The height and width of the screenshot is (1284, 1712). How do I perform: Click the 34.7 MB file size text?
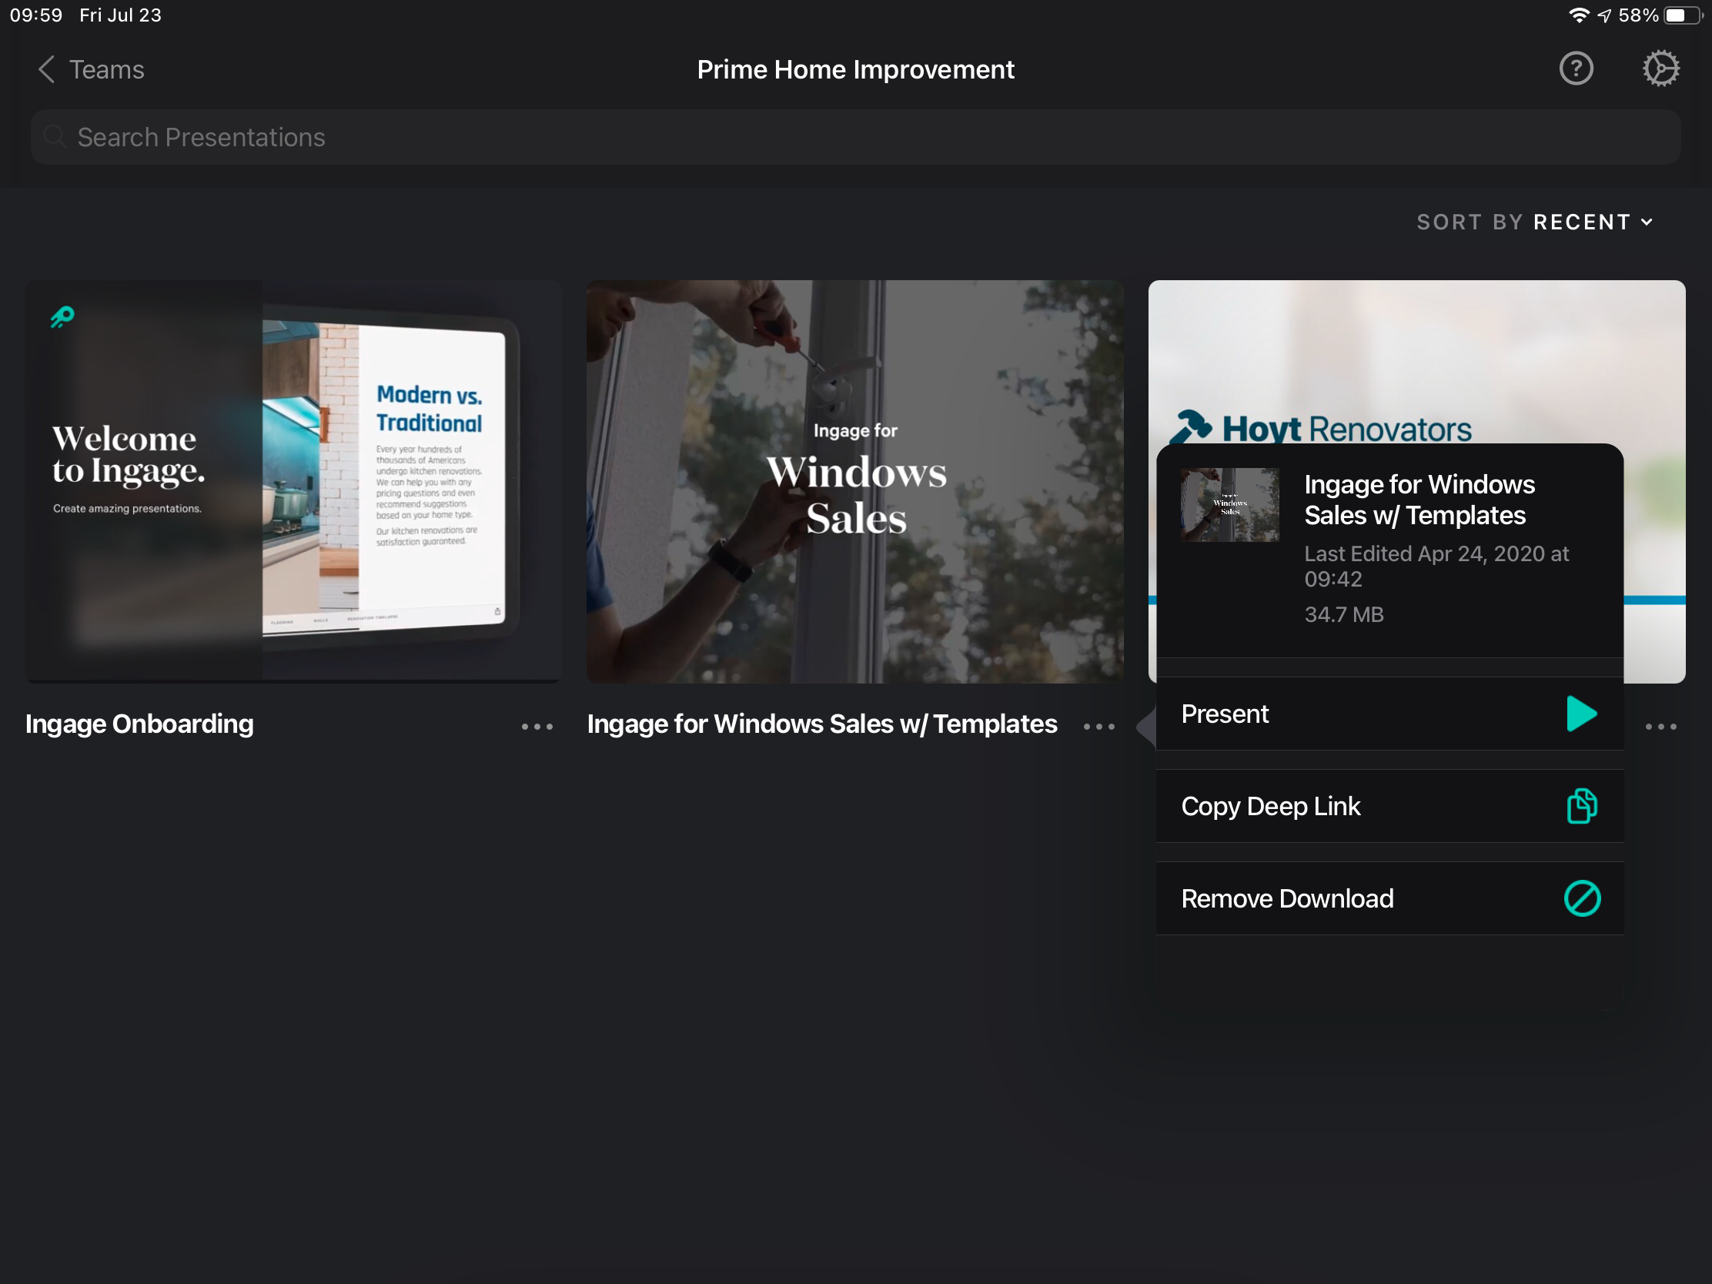[x=1343, y=614]
